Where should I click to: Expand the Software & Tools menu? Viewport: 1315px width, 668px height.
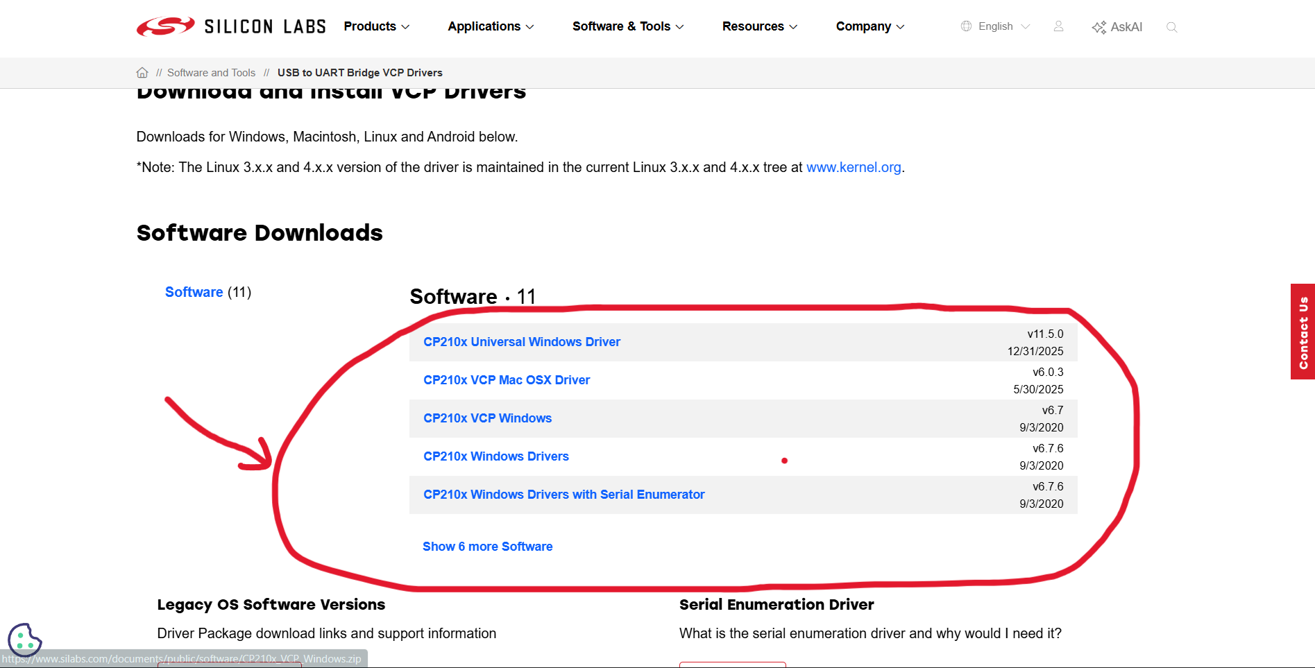click(x=628, y=26)
